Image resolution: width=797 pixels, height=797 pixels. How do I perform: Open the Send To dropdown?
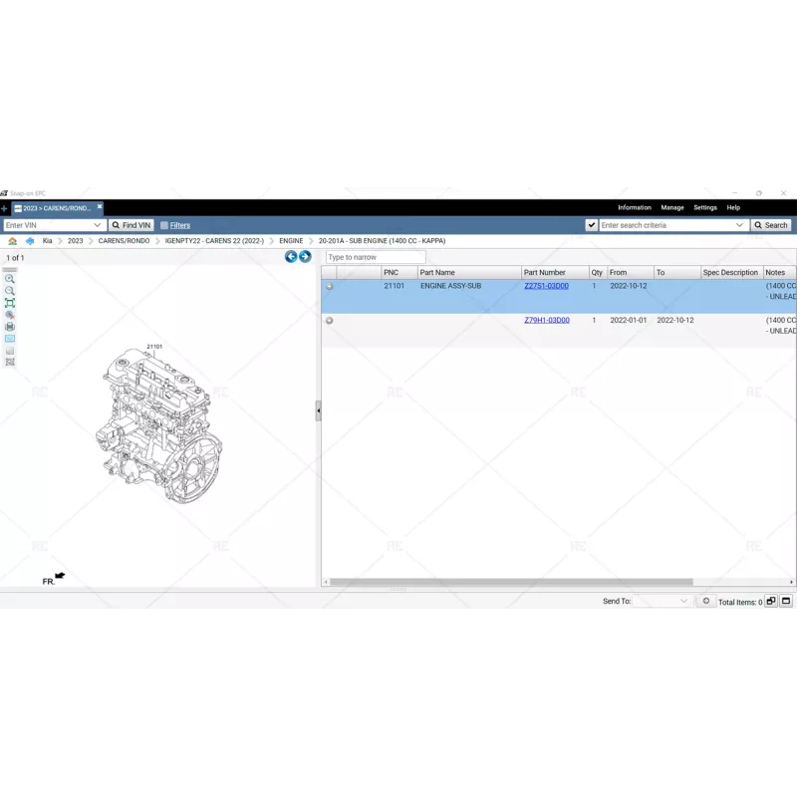click(x=683, y=602)
